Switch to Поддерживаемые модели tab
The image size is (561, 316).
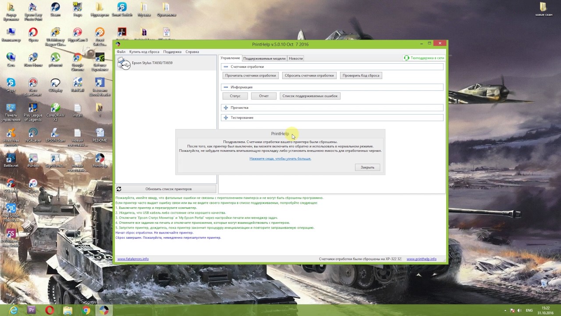point(264,58)
